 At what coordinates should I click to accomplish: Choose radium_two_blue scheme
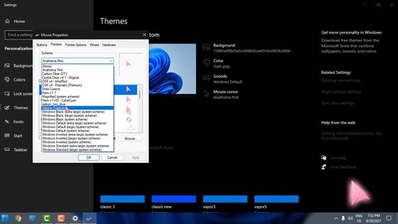[x=77, y=104]
